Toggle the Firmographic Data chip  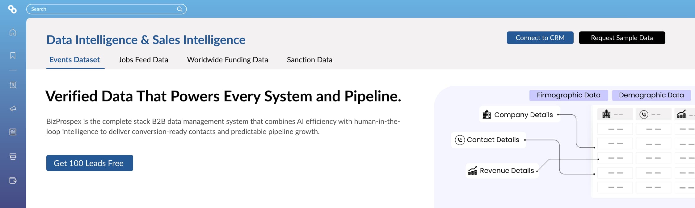pyautogui.click(x=568, y=95)
